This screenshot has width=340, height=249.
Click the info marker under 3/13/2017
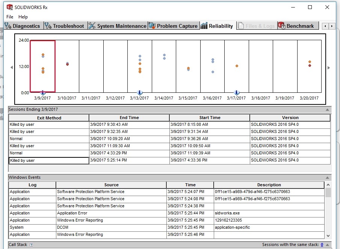click(140, 93)
